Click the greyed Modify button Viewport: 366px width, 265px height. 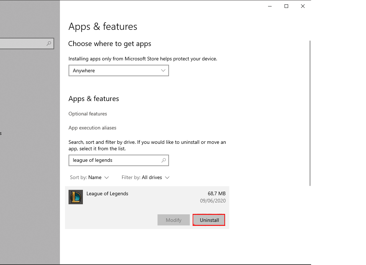point(173,220)
